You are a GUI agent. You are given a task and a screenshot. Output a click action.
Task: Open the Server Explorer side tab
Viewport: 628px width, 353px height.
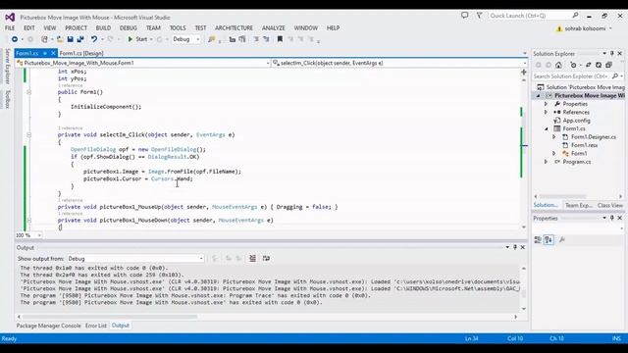7,66
